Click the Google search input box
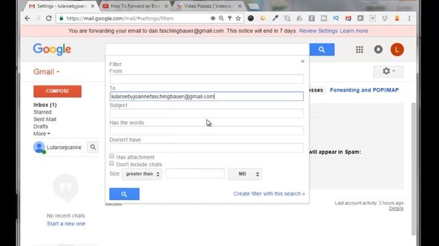439x246 pixels. click(x=207, y=50)
